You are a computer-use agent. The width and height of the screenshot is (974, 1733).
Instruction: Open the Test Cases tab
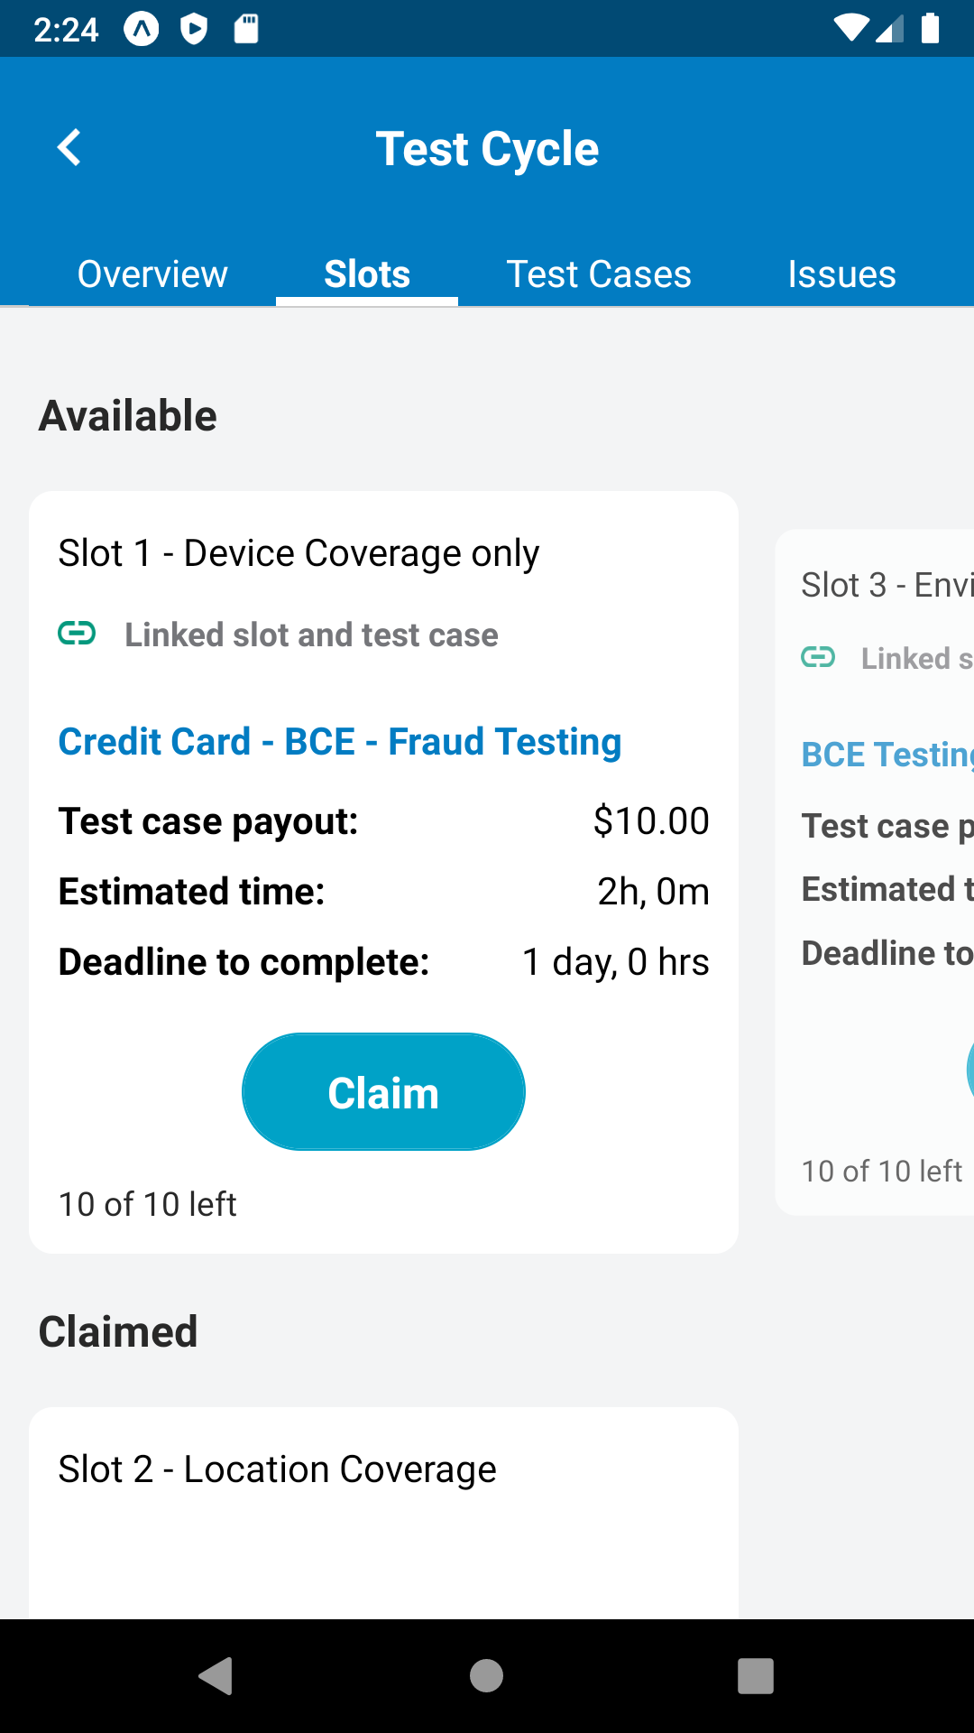[x=599, y=273]
